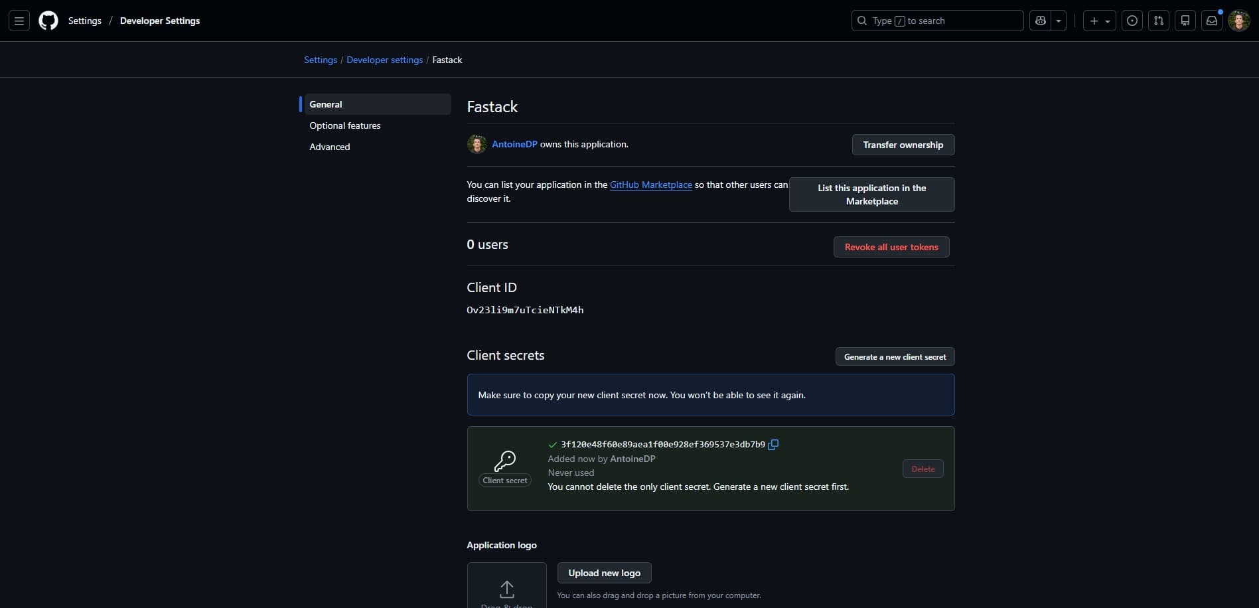Click the search magnifier icon
Image resolution: width=1259 pixels, height=608 pixels.
coord(862,21)
